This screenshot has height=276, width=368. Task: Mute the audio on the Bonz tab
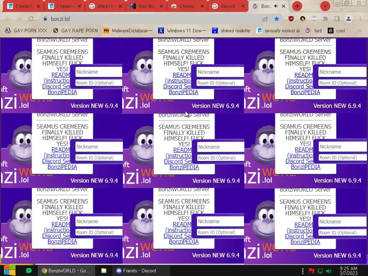pyautogui.click(x=276, y=6)
